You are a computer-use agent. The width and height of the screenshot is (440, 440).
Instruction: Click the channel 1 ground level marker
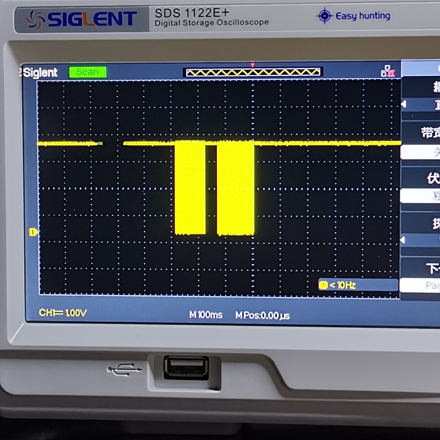point(33,232)
